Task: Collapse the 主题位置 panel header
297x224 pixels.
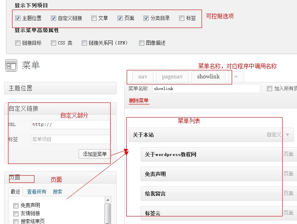Action: [x=60, y=88]
